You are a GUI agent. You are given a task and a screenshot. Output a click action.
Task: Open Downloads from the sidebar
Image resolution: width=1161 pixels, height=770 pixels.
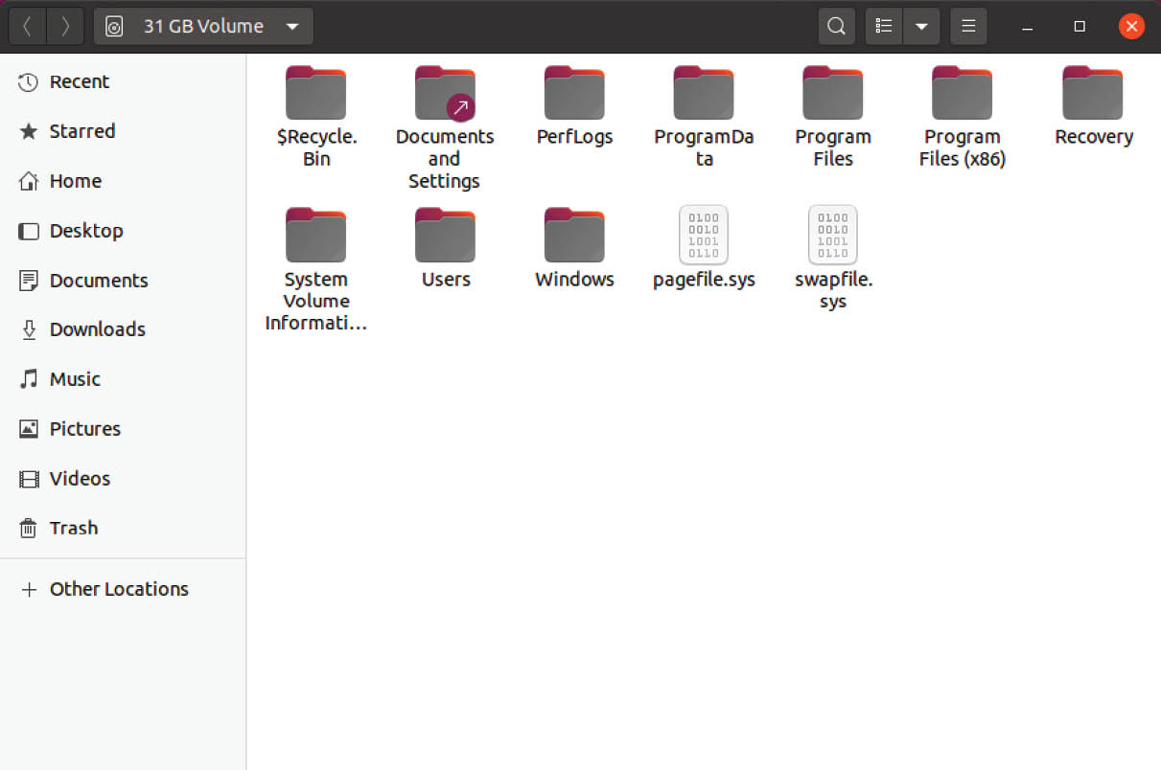tap(97, 329)
